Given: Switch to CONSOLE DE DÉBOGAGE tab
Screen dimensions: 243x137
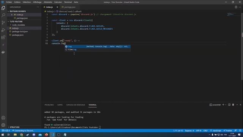Looking at the screenshot, I should 76,105.
